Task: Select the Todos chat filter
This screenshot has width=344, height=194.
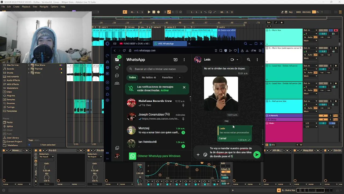Action: coord(132,78)
